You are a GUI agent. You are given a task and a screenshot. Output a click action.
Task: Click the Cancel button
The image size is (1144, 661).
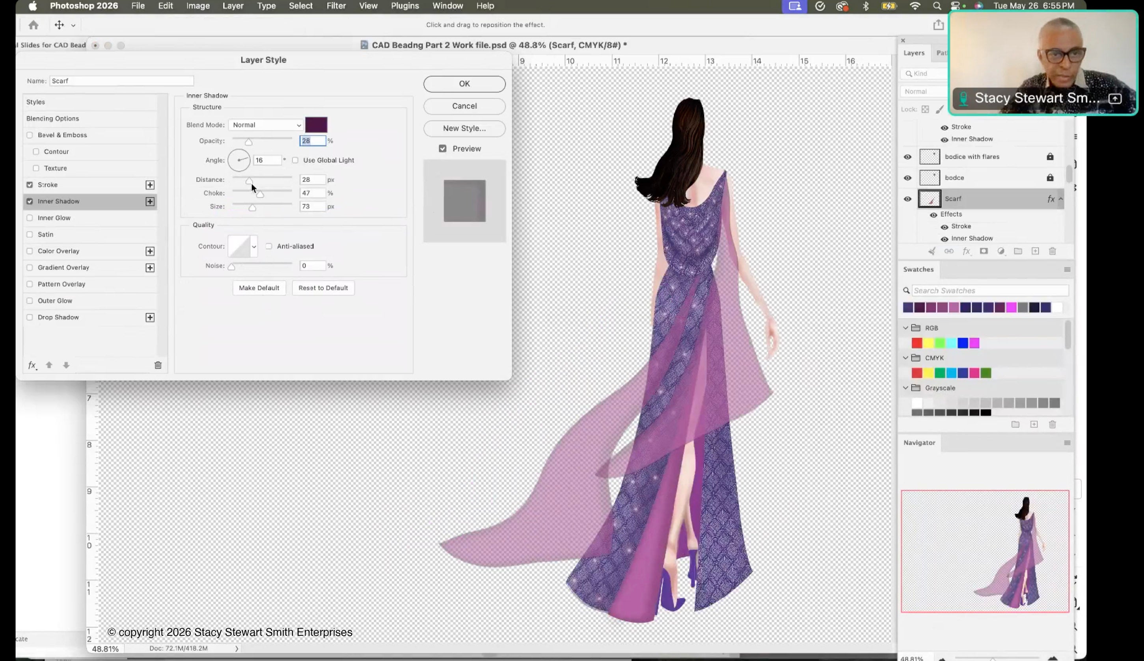tap(464, 106)
